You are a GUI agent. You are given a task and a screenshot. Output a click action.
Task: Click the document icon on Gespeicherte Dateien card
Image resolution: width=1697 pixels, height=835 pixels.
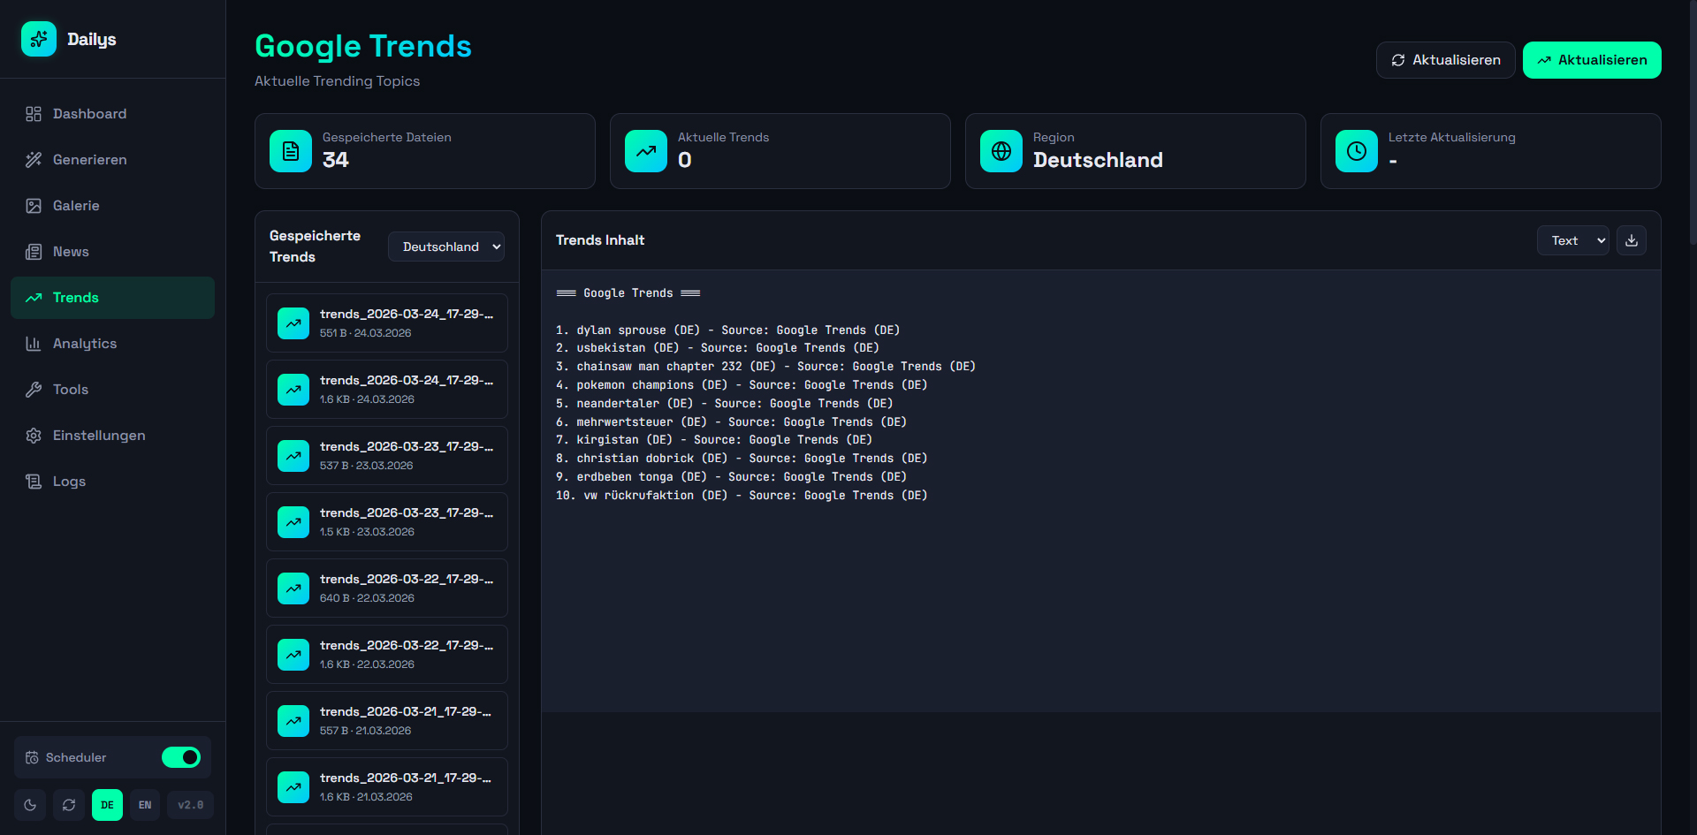click(291, 151)
